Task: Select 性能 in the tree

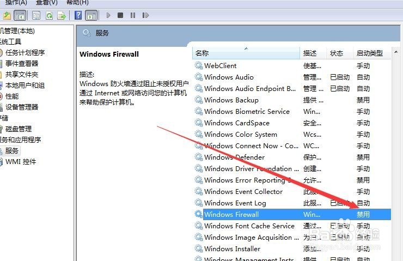Action: (x=12, y=96)
